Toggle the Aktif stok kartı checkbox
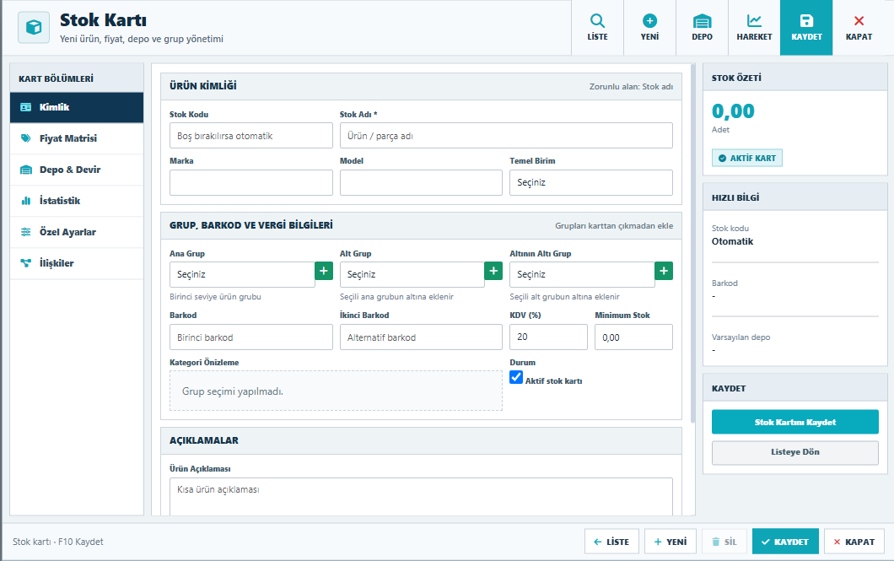The image size is (894, 561). [x=516, y=377]
